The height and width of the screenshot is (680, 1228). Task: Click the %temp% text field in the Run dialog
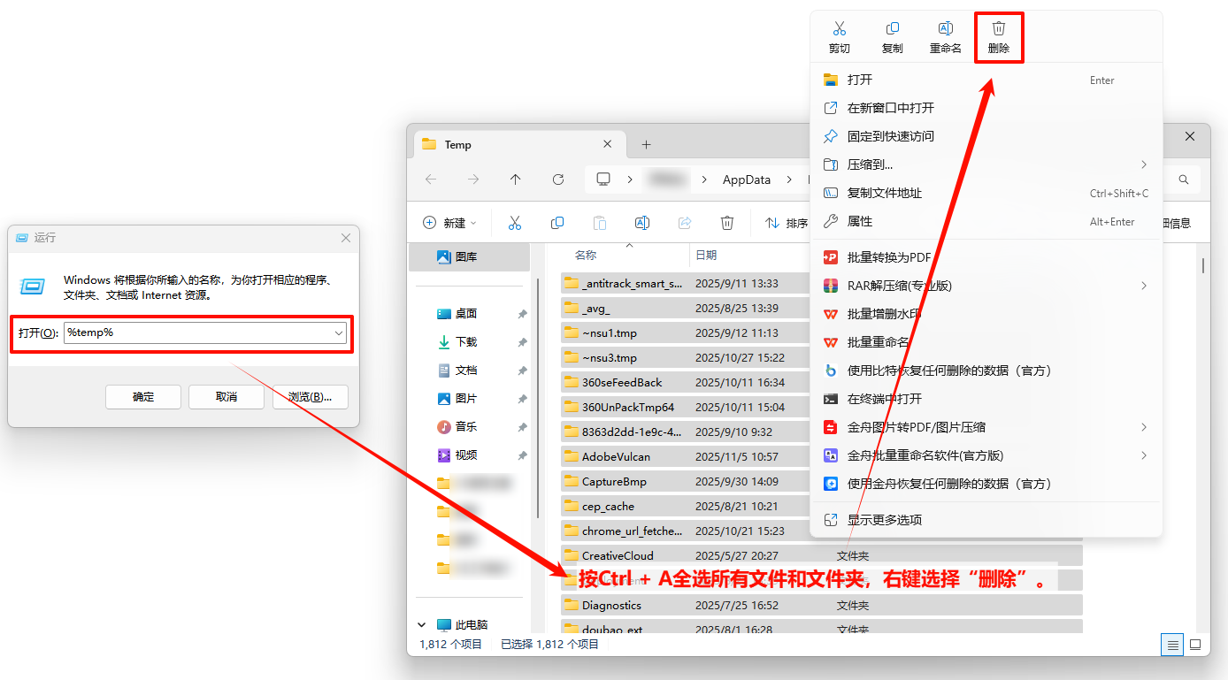199,333
